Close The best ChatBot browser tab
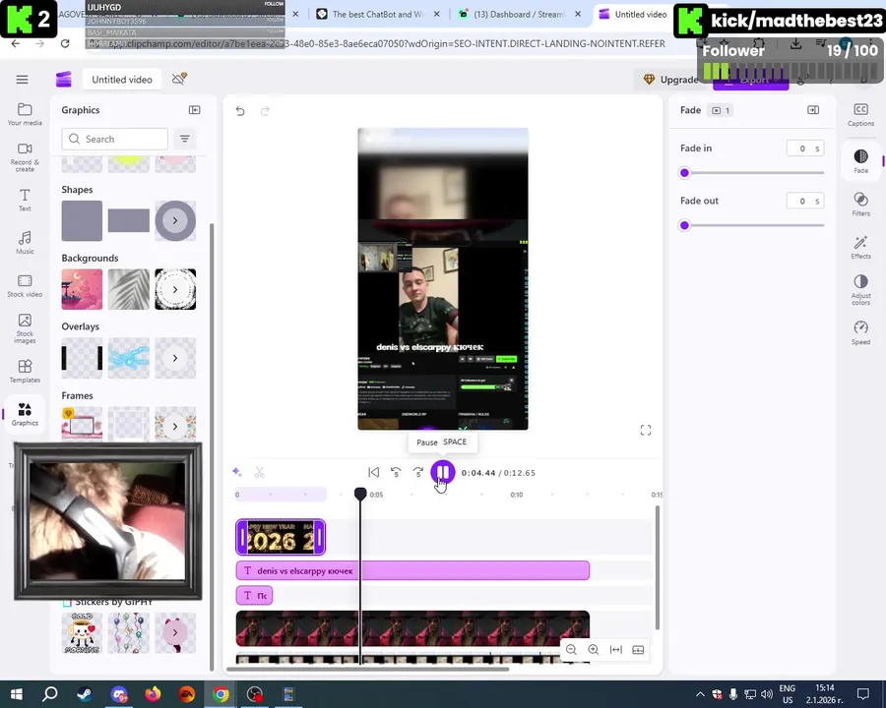Image resolution: width=886 pixels, height=708 pixels. tap(437, 14)
